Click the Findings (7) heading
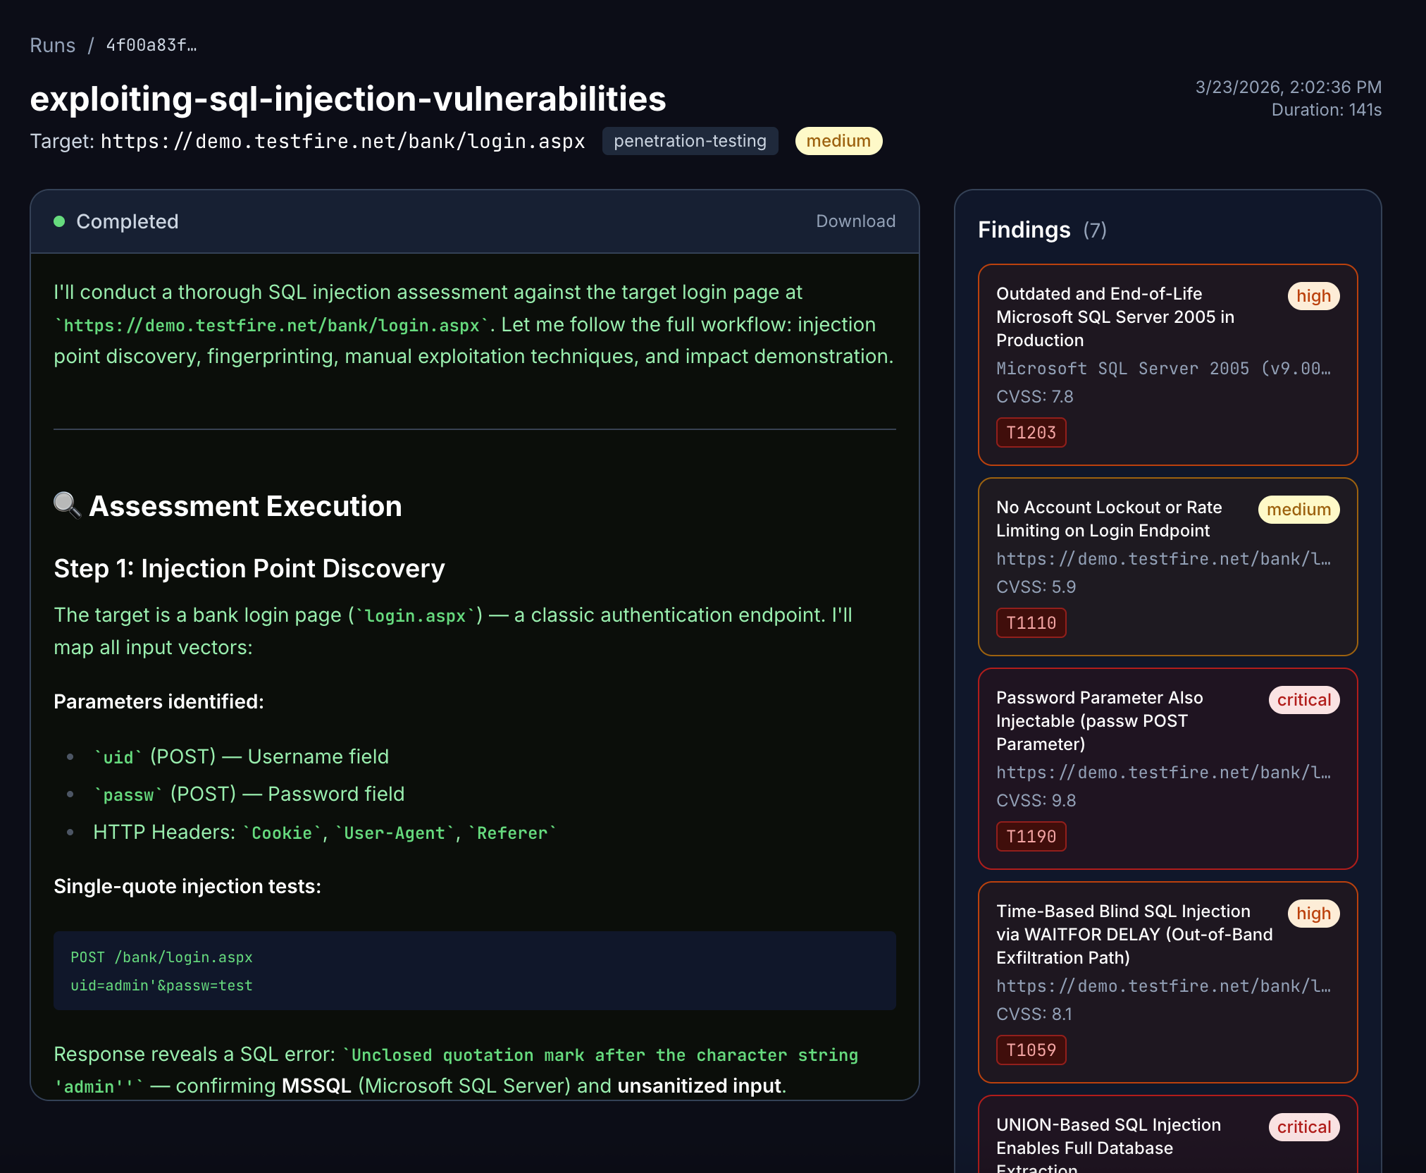Image resolution: width=1426 pixels, height=1173 pixels. click(1042, 230)
